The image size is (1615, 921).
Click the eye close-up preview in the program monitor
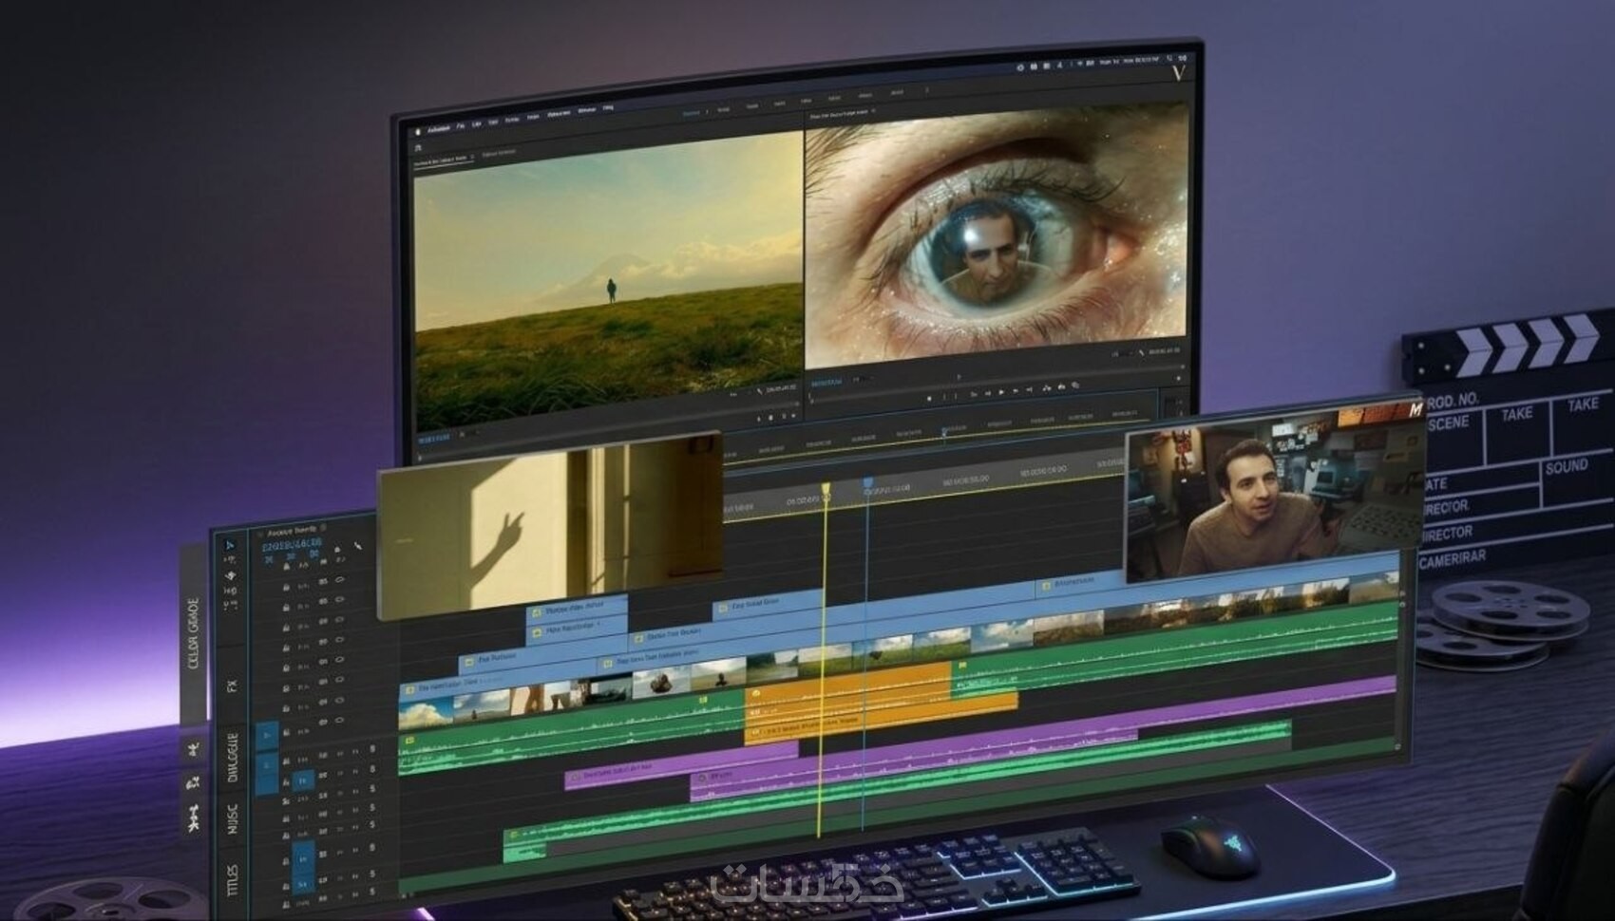997,235
